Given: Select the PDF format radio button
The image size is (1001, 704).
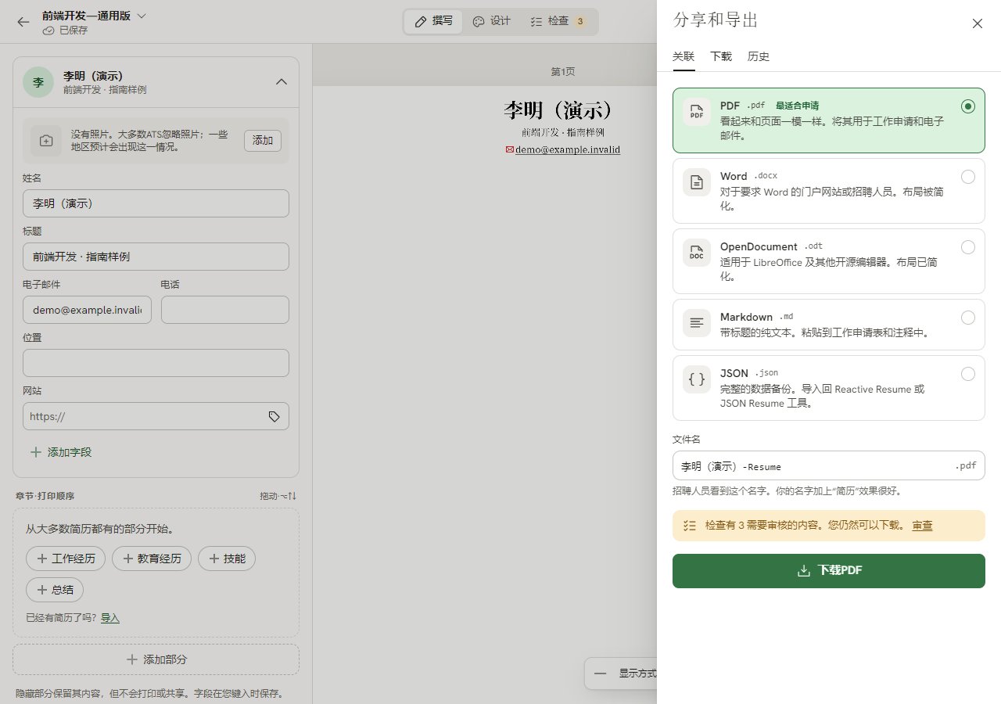Looking at the screenshot, I should click(968, 106).
